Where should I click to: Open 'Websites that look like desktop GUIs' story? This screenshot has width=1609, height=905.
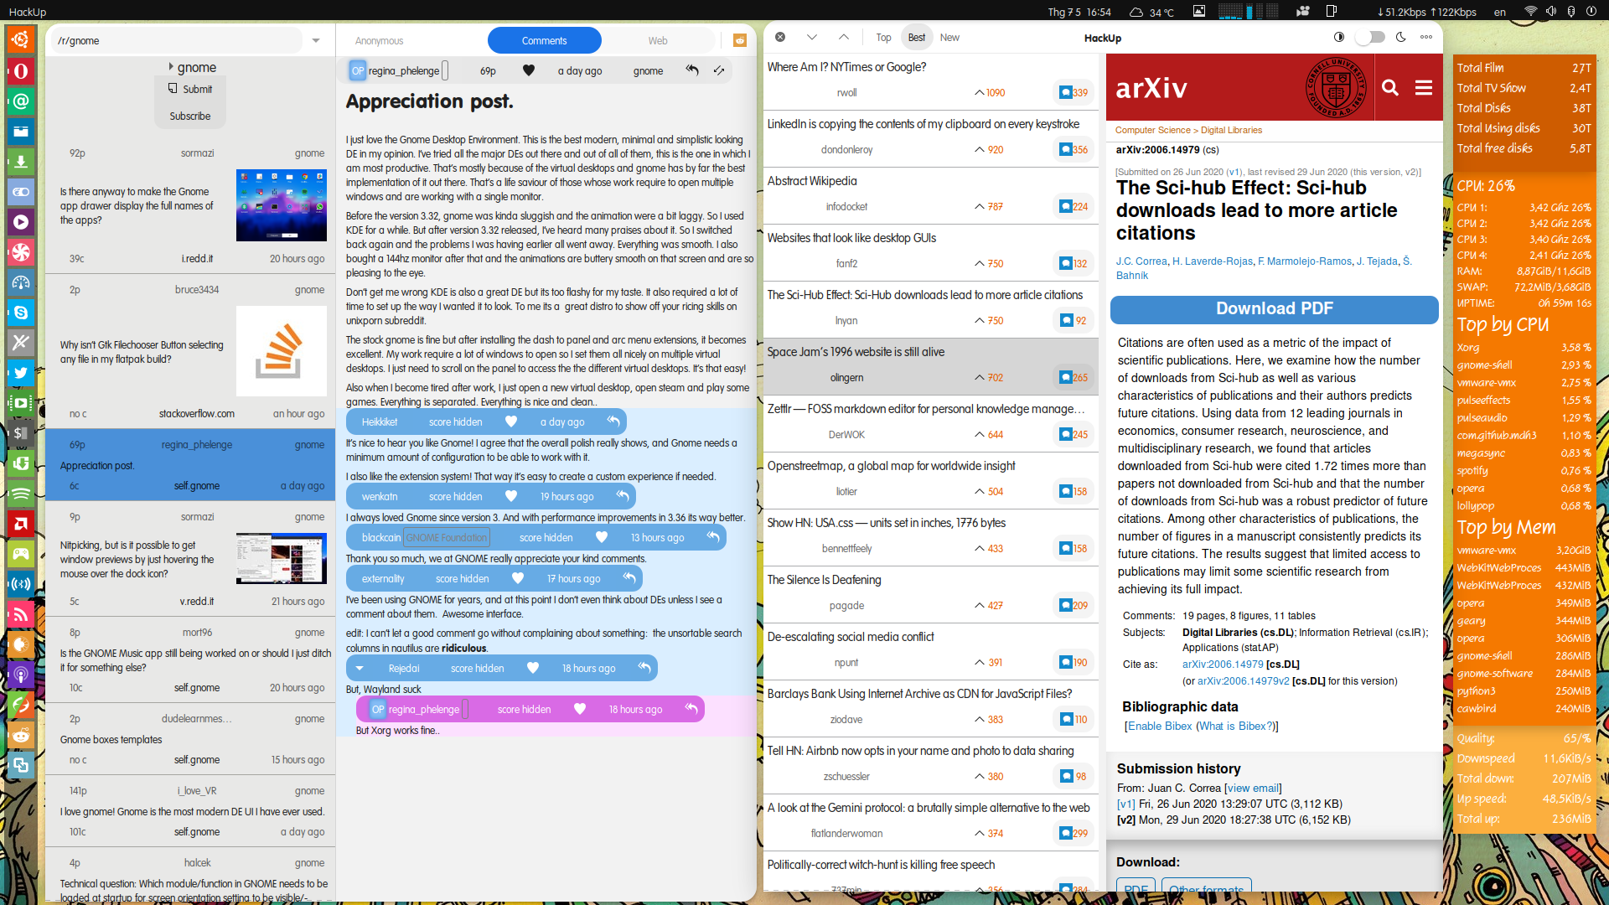[930, 251]
